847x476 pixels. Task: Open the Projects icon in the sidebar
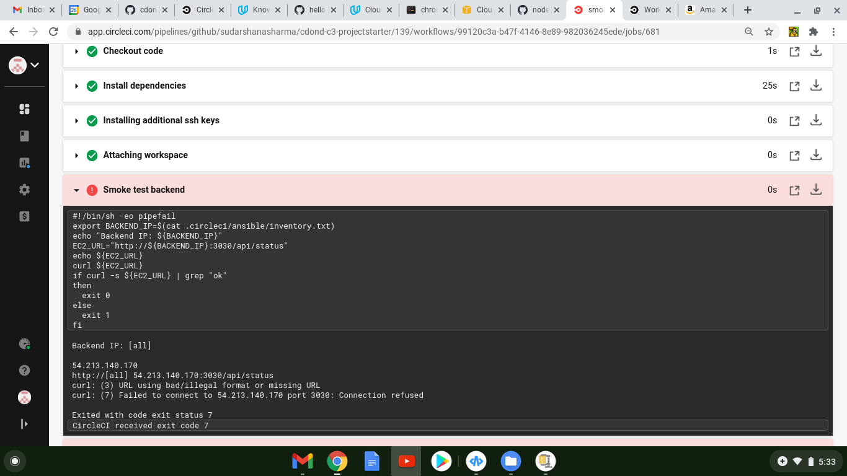(x=24, y=136)
